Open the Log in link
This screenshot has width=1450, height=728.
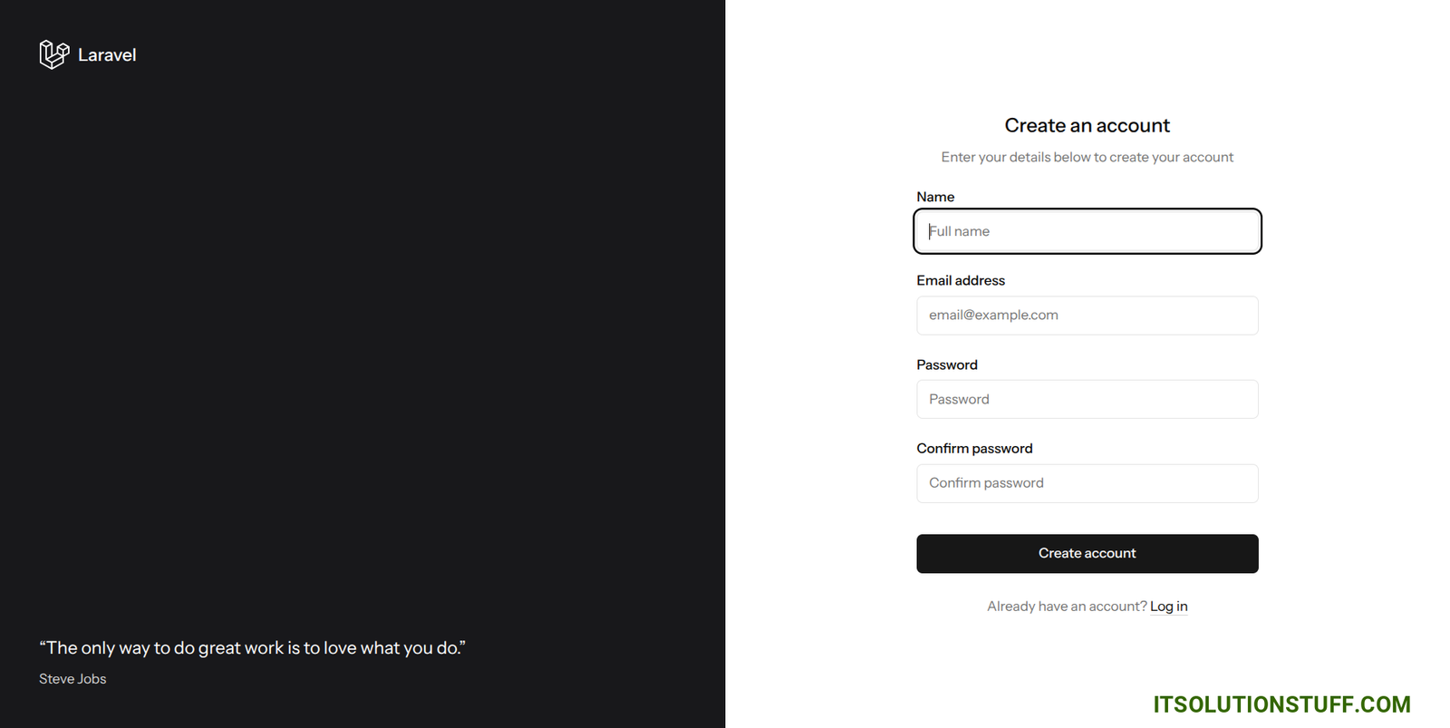(x=1168, y=607)
